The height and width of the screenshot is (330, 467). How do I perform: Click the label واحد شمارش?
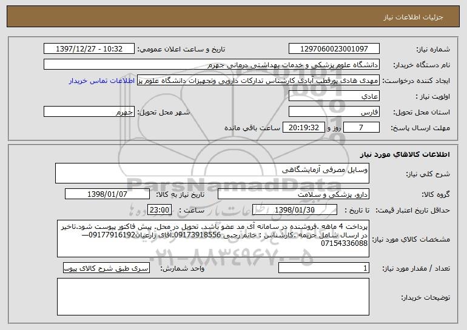tap(183, 268)
